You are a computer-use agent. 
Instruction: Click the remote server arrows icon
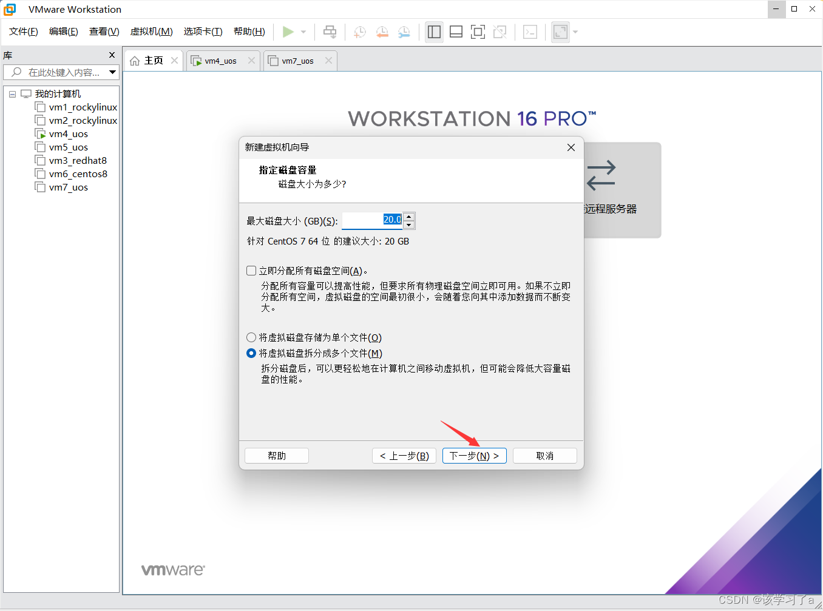[x=601, y=175]
